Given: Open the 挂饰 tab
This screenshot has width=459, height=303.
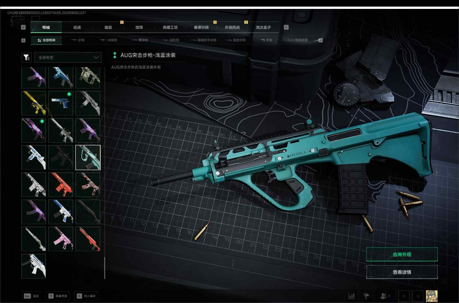Looking at the screenshot, I should [x=139, y=27].
